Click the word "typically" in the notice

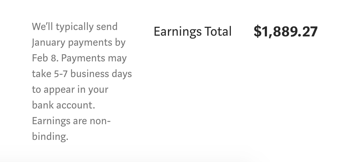coord(75,27)
